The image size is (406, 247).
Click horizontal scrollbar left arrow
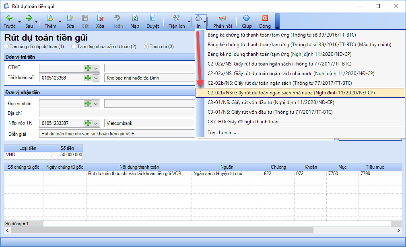pos(7,230)
